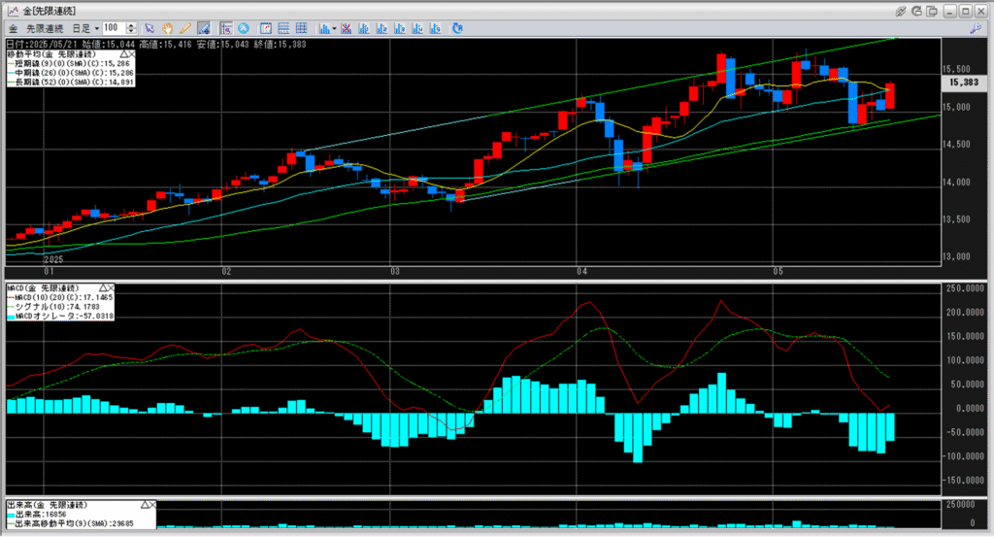Activate the hand pan tool
994x537 pixels.
[167, 28]
